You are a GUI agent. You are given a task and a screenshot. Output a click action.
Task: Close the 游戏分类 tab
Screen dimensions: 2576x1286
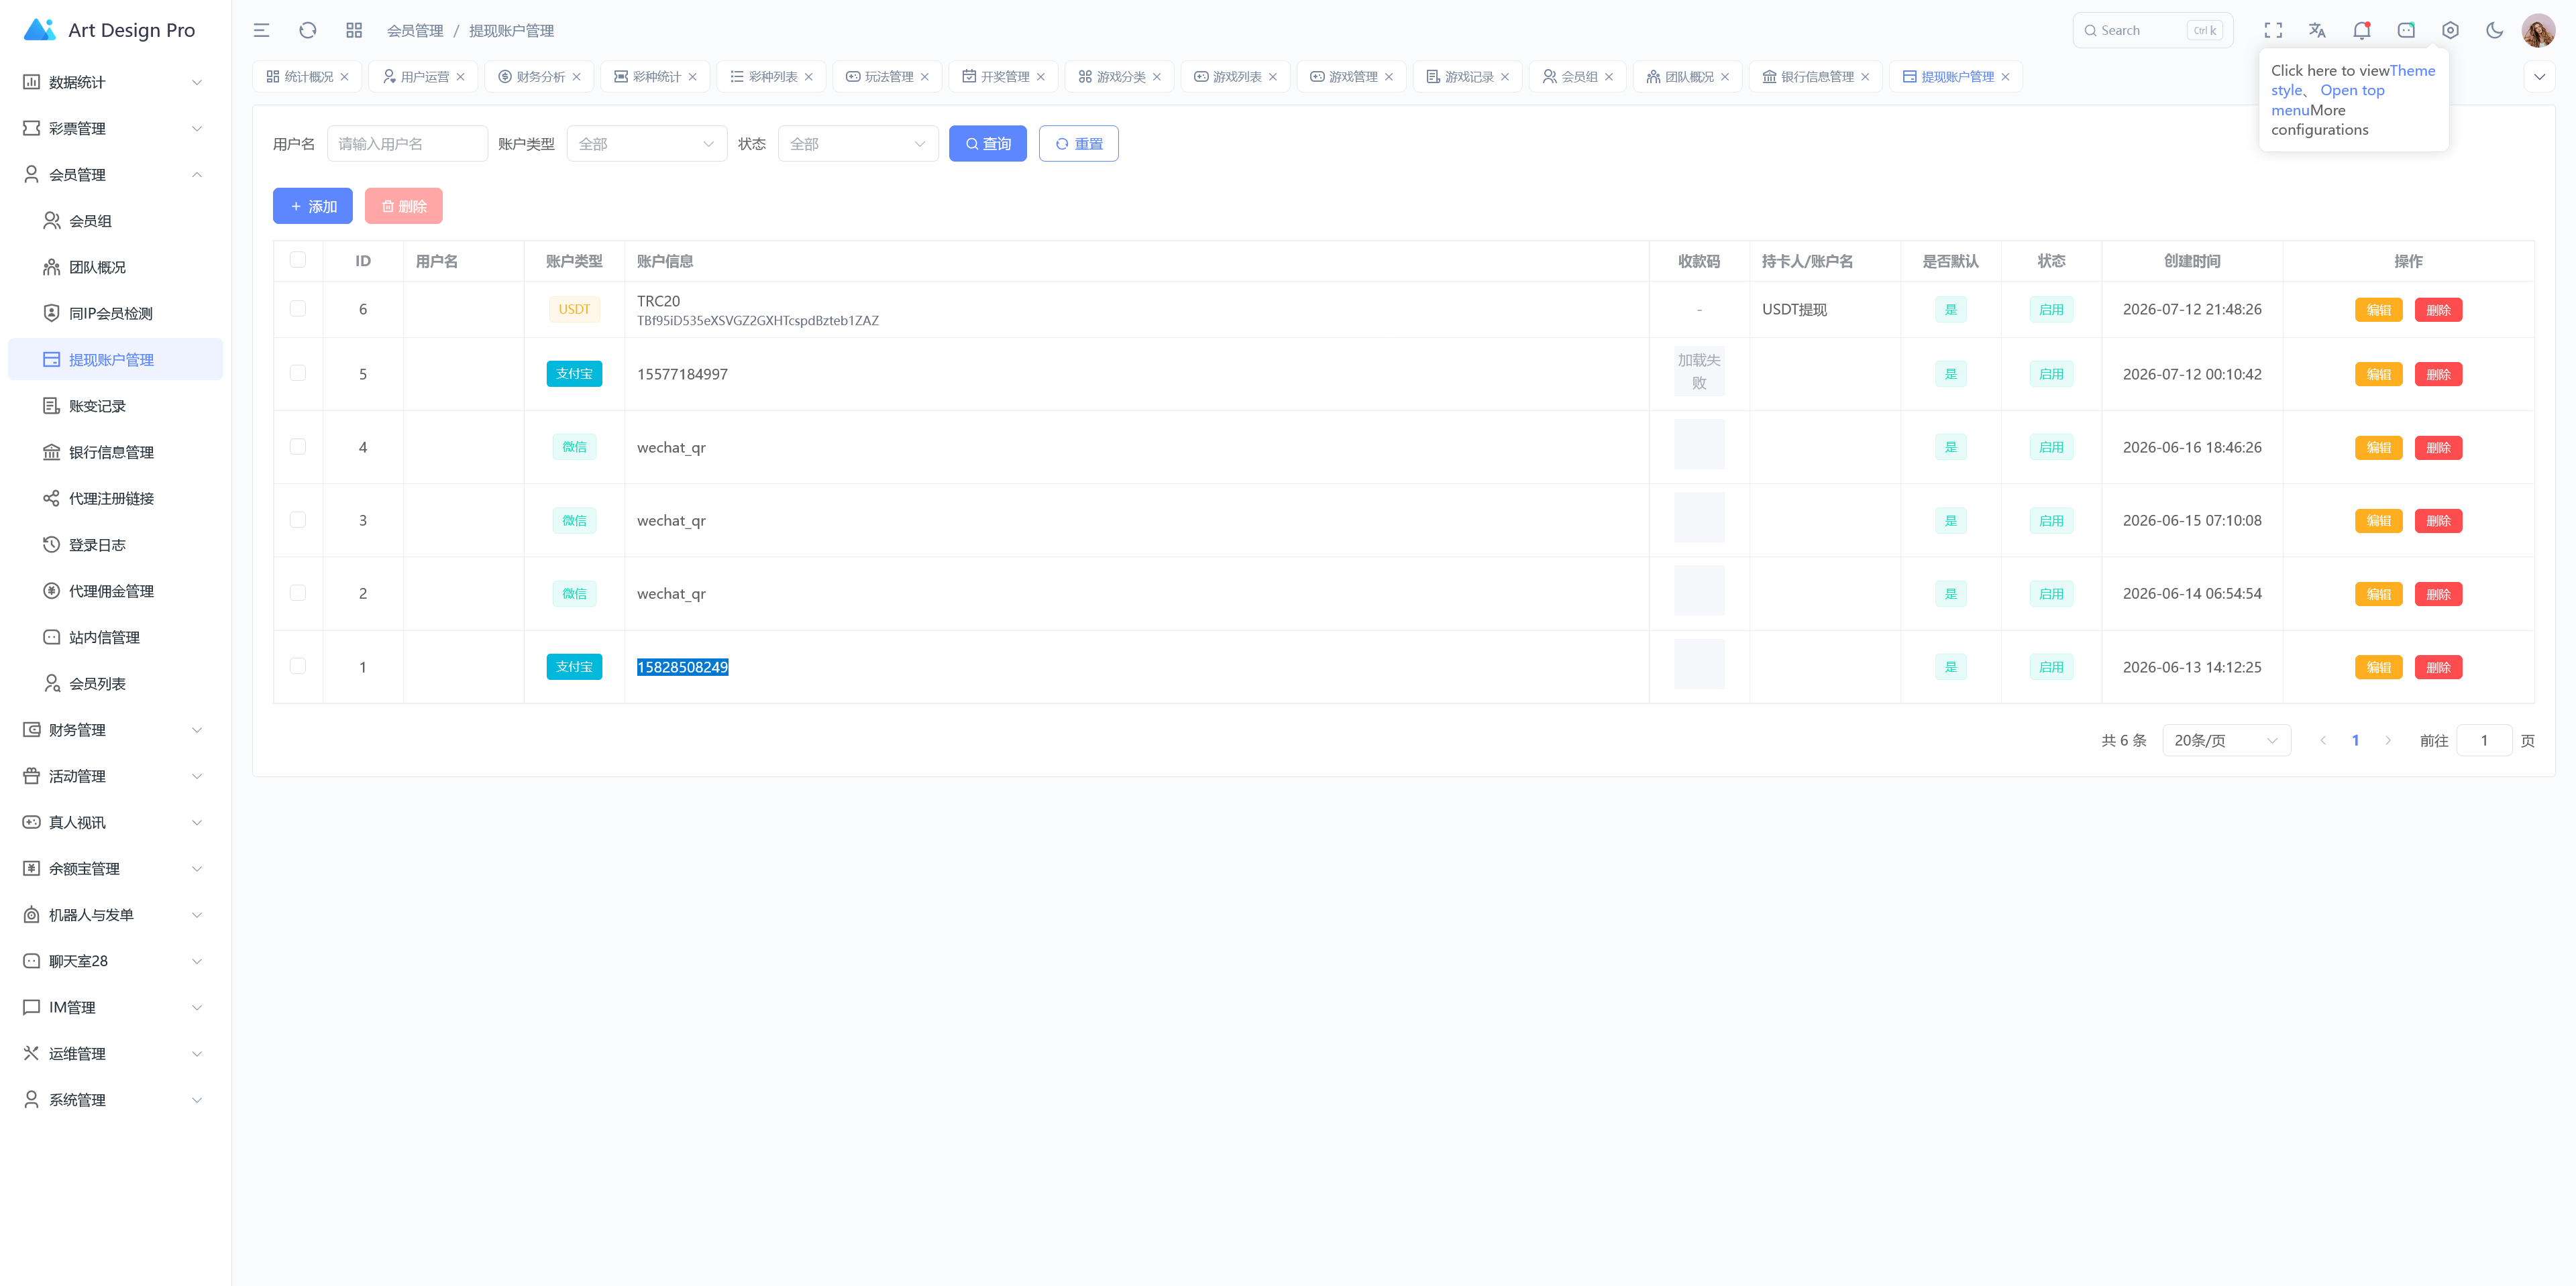1157,77
